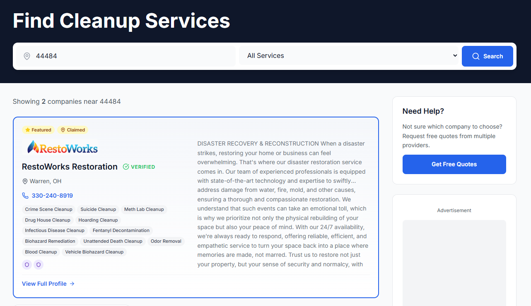This screenshot has width=531, height=306.
Task: Select the Odor Removal service tag
Action: coord(166,241)
